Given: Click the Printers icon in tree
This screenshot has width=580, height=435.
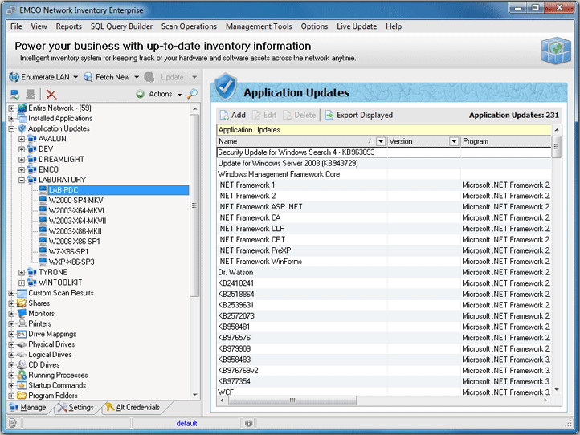Looking at the screenshot, I should pos(22,323).
